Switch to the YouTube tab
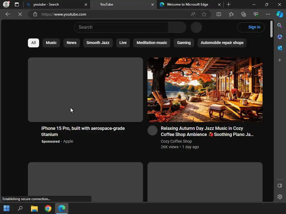286x214 pixels. point(123,4)
